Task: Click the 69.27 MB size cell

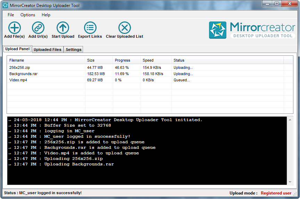Action: pos(95,80)
